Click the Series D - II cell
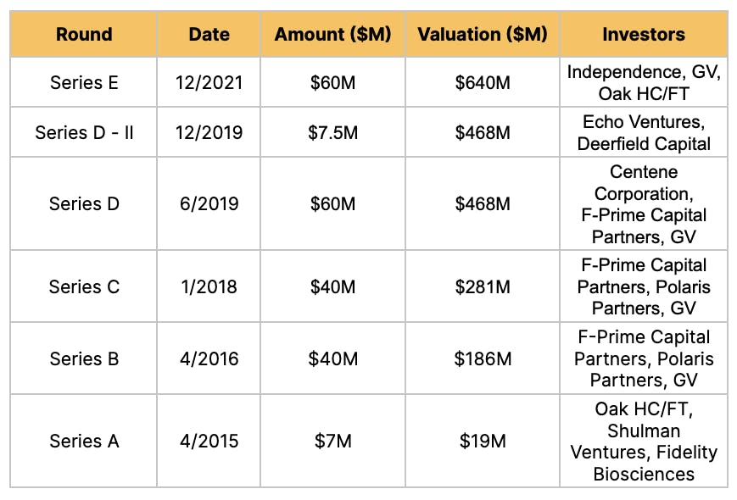 (84, 132)
